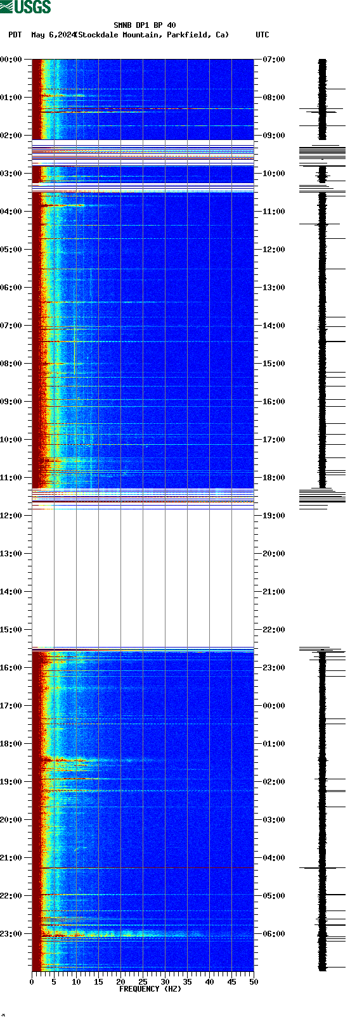Click the 20 Hz frequency tick label
Viewport: 350px width, 1022px height.
(x=120, y=982)
